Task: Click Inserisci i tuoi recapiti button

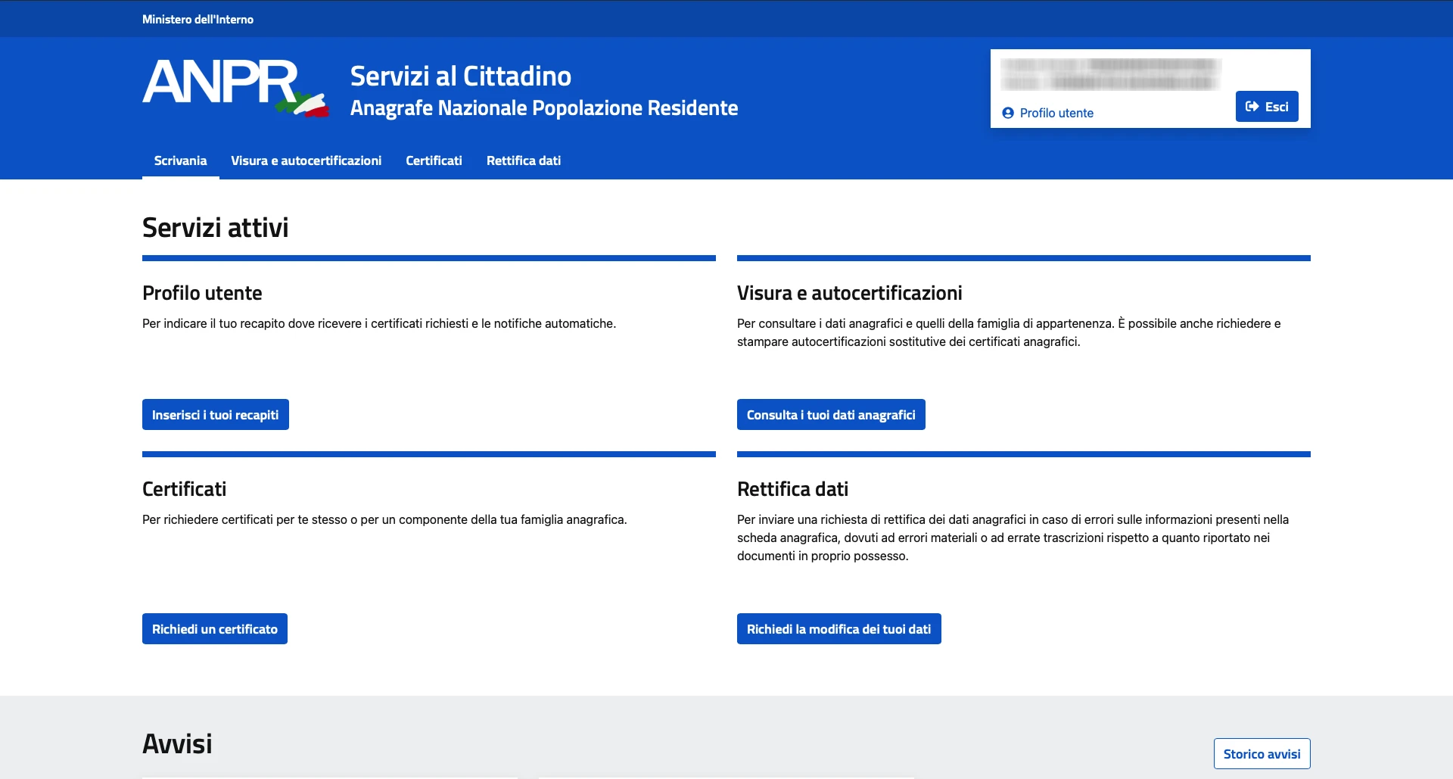Action: pos(215,415)
